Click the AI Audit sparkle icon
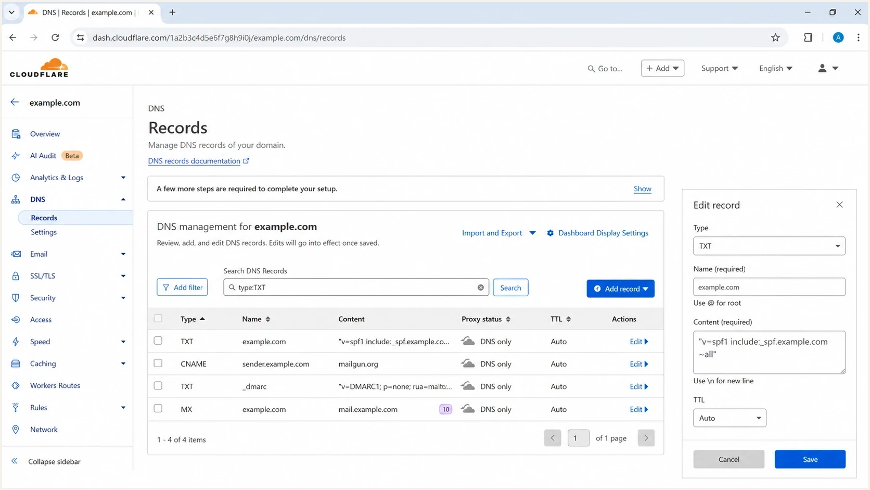The image size is (870, 490). (16, 156)
